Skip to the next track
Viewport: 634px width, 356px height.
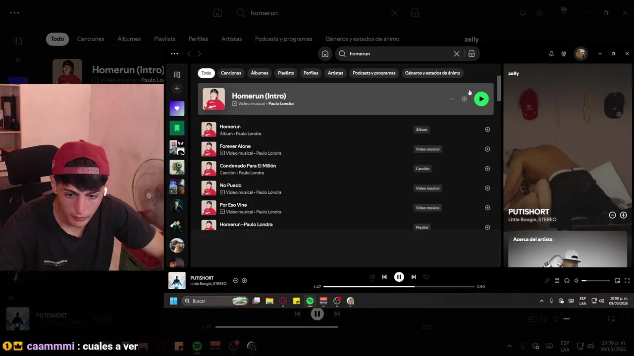click(414, 277)
